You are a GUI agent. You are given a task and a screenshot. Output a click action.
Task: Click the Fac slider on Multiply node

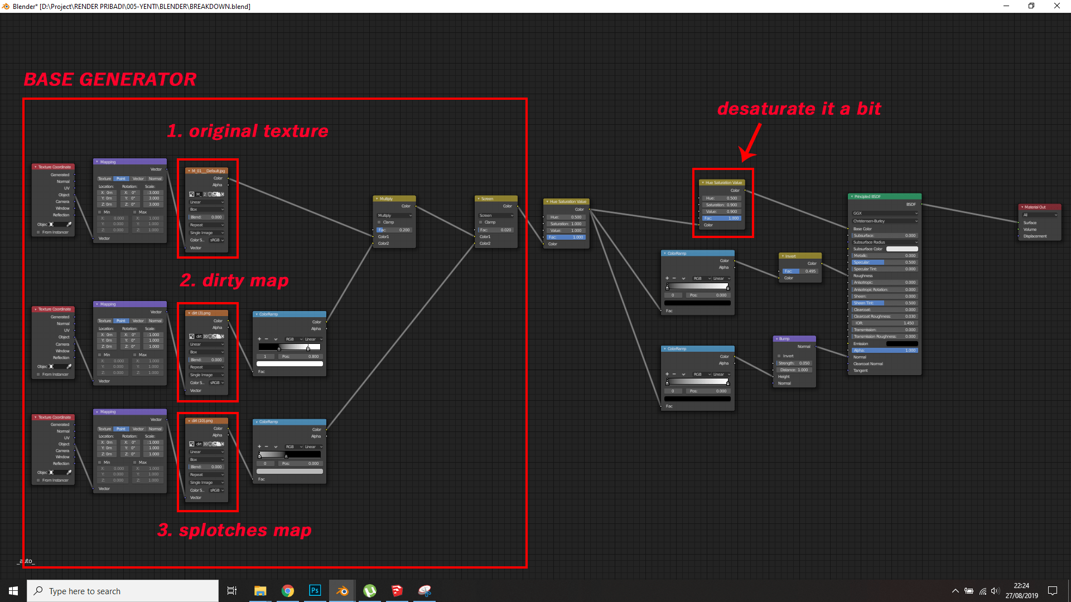tap(394, 230)
